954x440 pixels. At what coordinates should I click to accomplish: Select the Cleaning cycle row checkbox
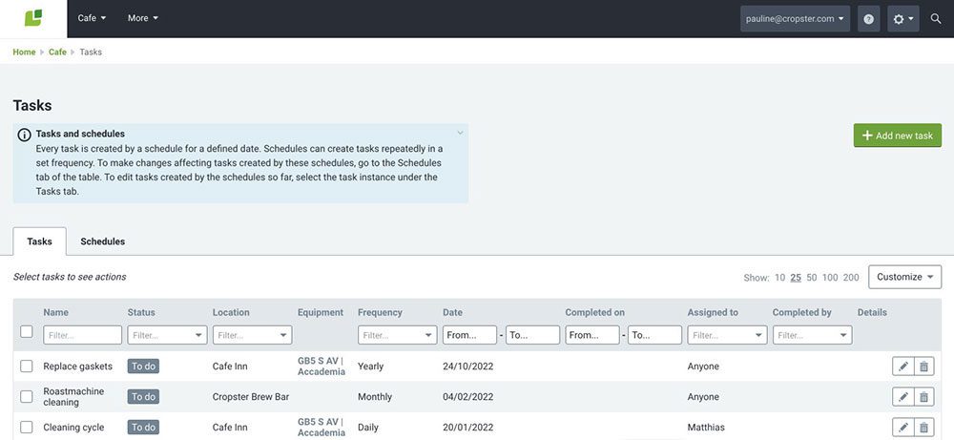click(27, 428)
